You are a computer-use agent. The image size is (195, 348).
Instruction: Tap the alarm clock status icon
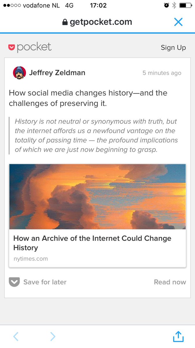point(166,5)
